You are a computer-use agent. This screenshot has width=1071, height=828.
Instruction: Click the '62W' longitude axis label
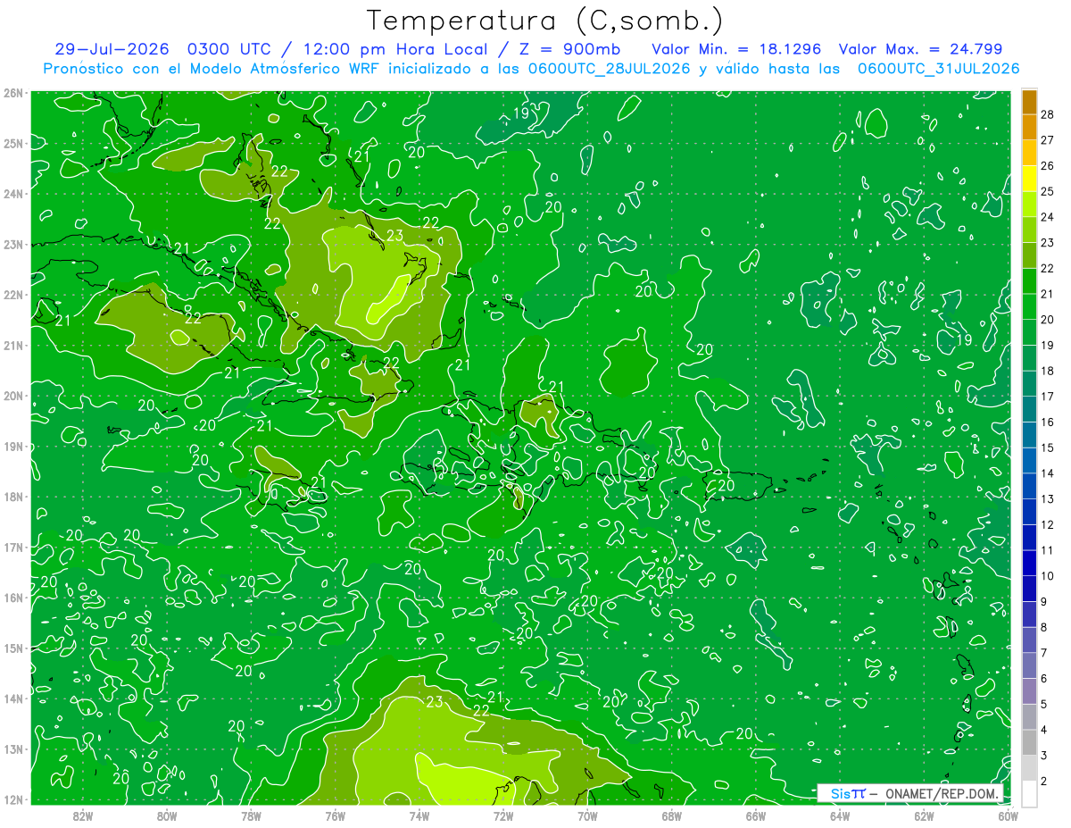(x=924, y=815)
